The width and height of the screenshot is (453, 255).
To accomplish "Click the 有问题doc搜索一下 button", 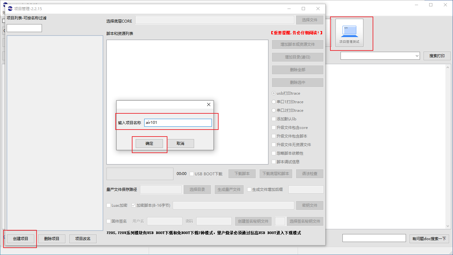I will (x=429, y=239).
